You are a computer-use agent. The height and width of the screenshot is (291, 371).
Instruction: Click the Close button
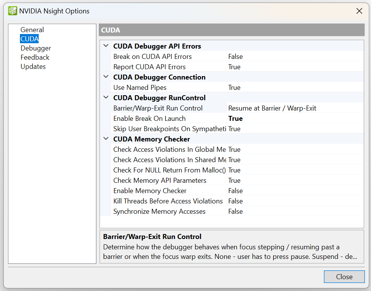(x=344, y=277)
